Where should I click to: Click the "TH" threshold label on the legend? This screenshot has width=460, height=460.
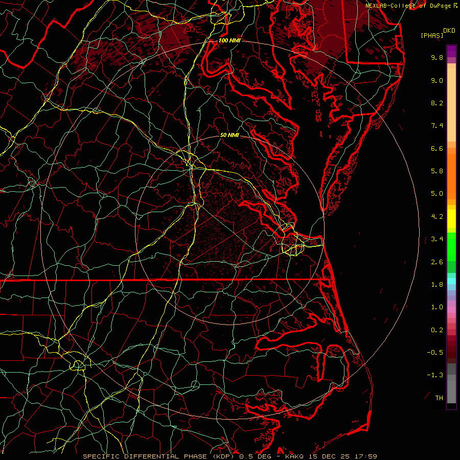[439, 398]
